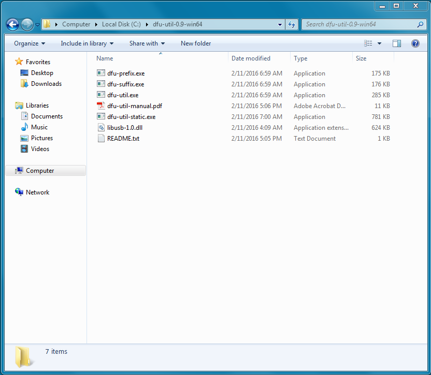Click the magnifier search icon
The height and width of the screenshot is (375, 431).
pyautogui.click(x=420, y=24)
